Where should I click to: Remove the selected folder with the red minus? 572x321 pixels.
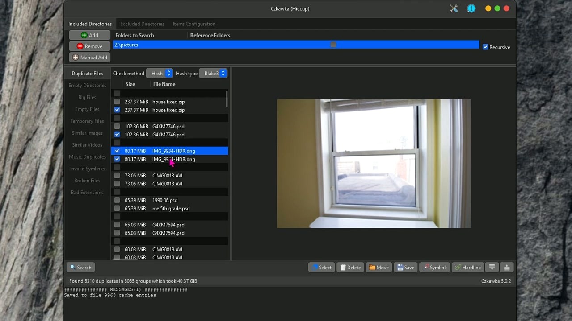(89, 46)
